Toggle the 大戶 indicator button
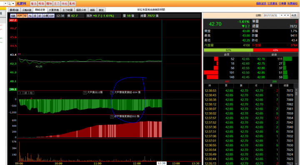The height and width of the screenshot is (165, 300). 19,16
